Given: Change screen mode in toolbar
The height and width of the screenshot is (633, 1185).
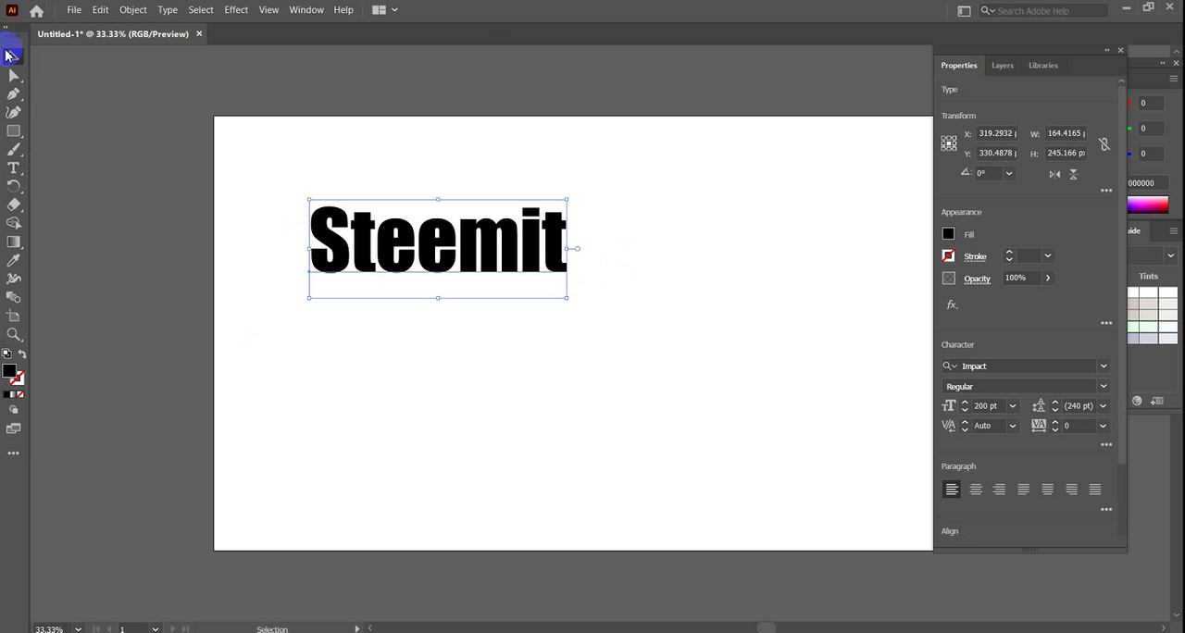Looking at the screenshot, I should [x=13, y=428].
